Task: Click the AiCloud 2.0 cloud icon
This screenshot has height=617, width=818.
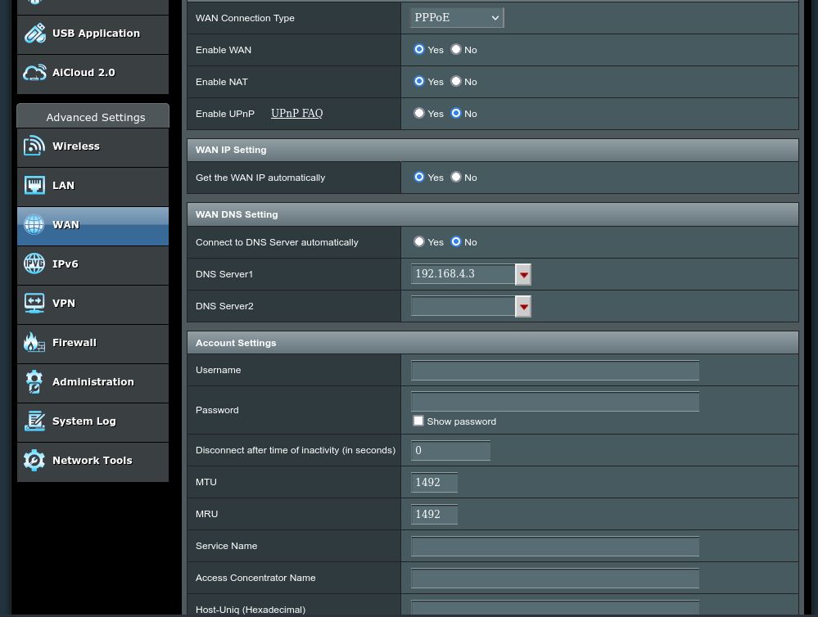Action: (34, 73)
